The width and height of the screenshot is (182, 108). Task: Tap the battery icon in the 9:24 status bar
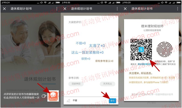(57, 3)
